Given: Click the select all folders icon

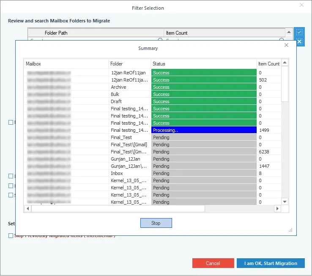Looking at the screenshot, I should pyautogui.click(x=299, y=32).
